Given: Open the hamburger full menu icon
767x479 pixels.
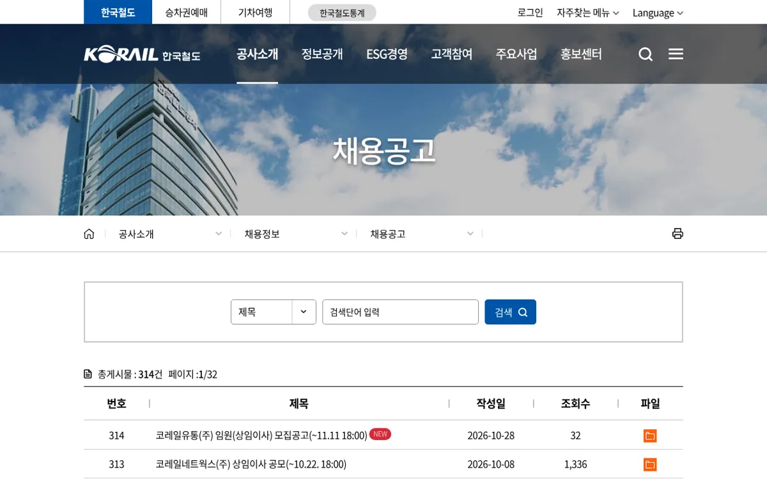Looking at the screenshot, I should click(x=676, y=54).
